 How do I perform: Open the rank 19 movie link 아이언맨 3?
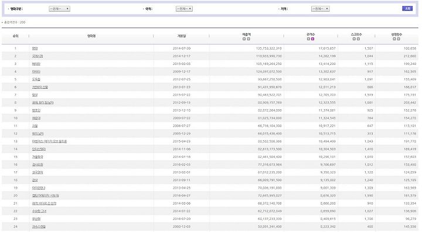pos(39,188)
